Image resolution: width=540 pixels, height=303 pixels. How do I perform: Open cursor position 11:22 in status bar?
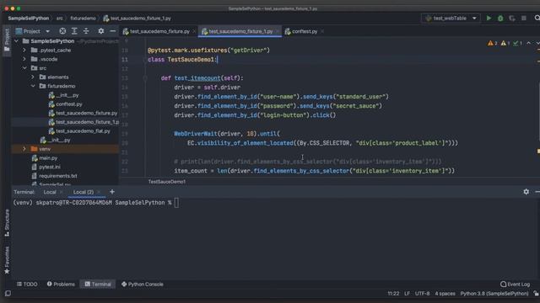pyautogui.click(x=393, y=294)
